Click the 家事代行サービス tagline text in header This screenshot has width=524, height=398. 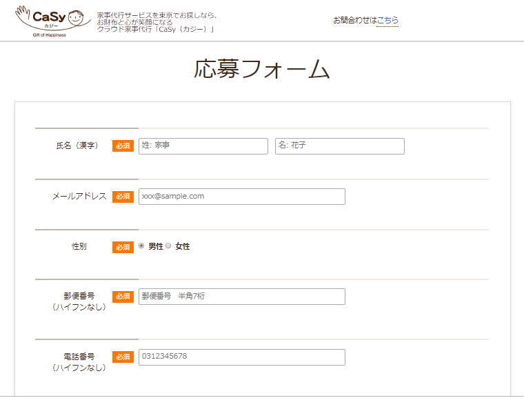(157, 22)
